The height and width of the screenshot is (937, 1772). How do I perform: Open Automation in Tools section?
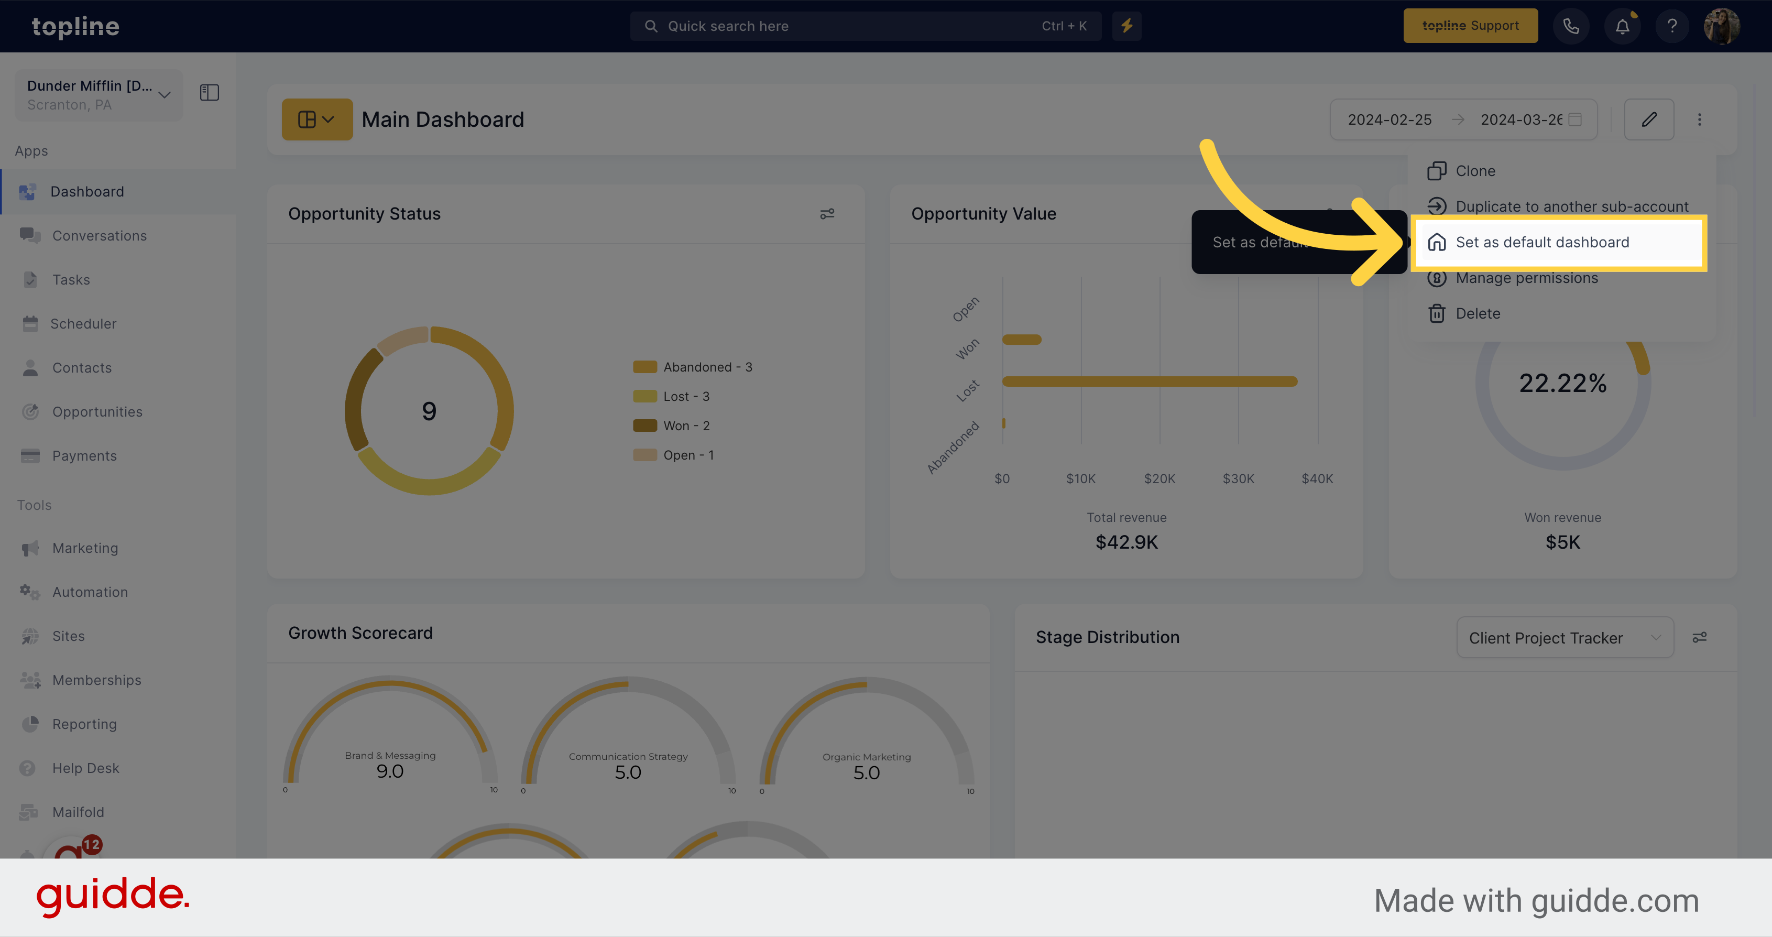[90, 591]
